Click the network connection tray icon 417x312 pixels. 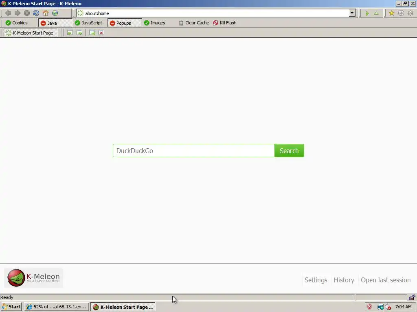(380, 307)
